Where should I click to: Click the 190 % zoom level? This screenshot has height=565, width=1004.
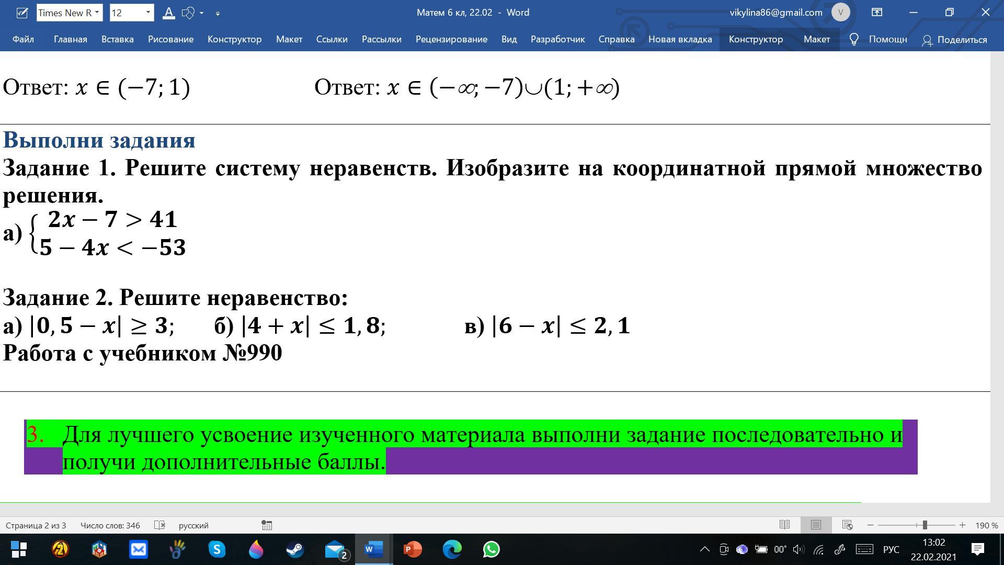[x=986, y=525]
